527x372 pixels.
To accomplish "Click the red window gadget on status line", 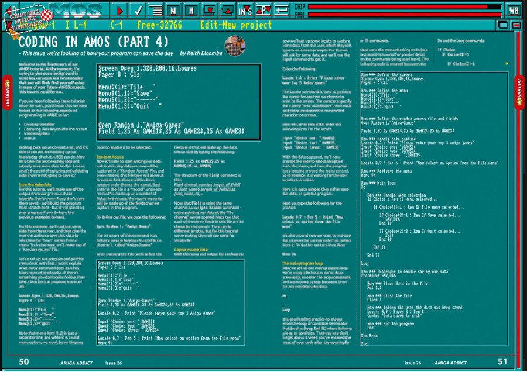I will pyautogui.click(x=516, y=25).
